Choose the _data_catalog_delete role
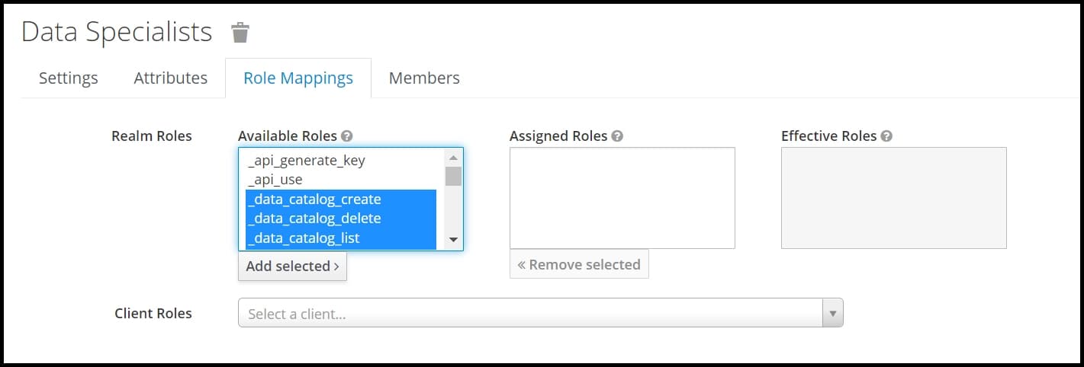 coord(341,219)
